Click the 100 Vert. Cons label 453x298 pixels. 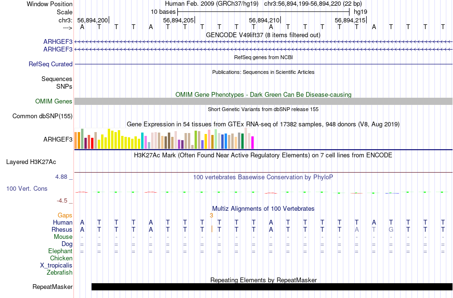point(27,188)
